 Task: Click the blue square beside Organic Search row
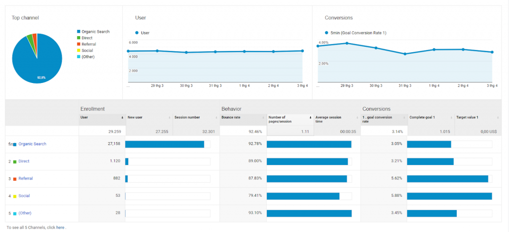(x=14, y=145)
